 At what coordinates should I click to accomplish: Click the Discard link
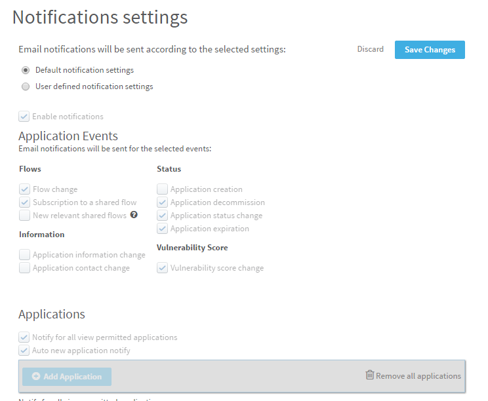coord(371,49)
